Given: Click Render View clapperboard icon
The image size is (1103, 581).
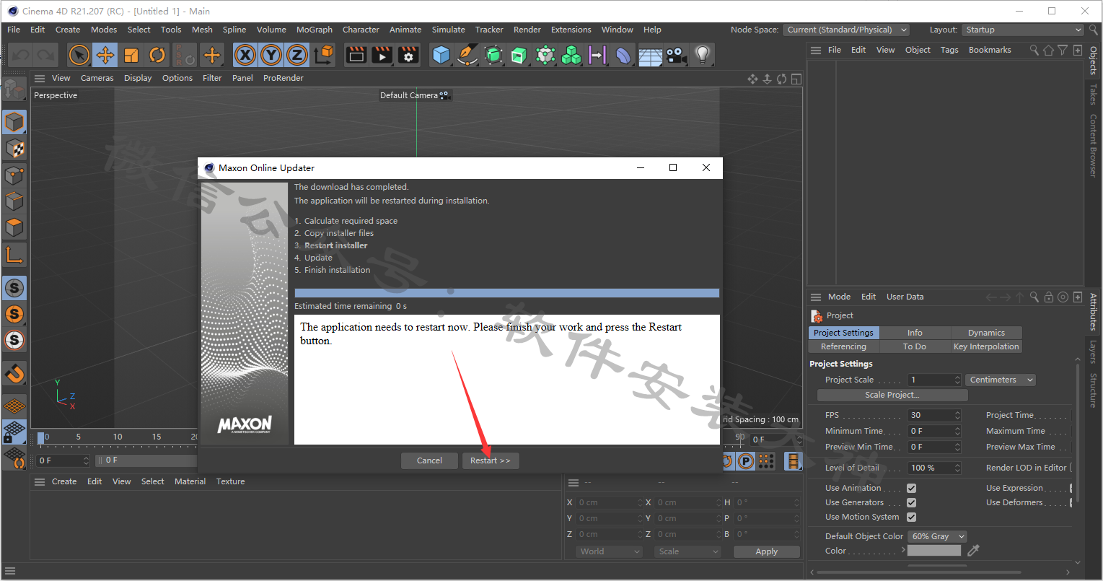Looking at the screenshot, I should (x=356, y=55).
